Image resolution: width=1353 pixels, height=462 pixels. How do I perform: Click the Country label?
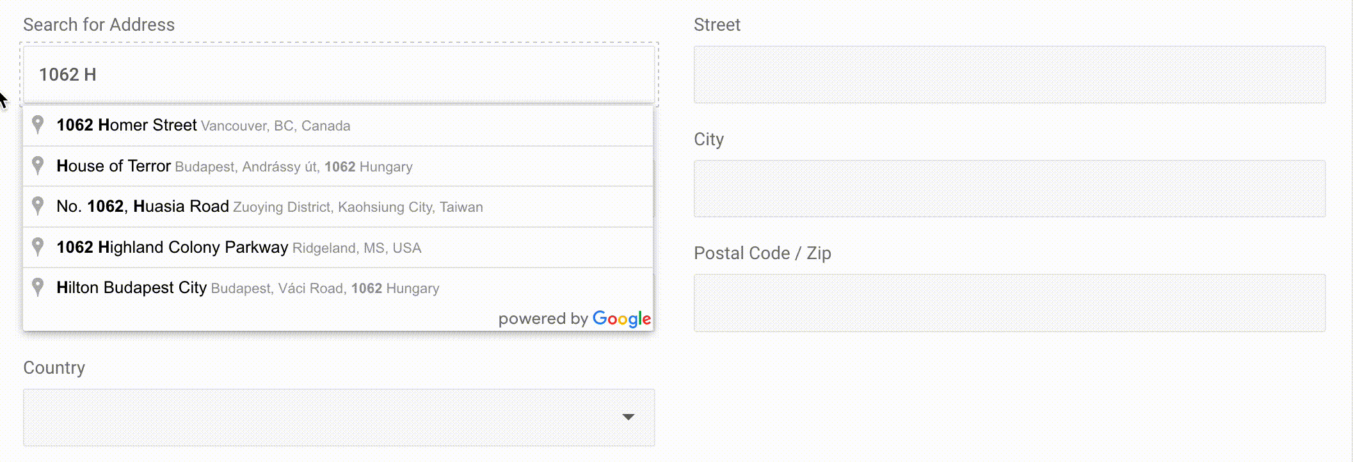point(54,368)
